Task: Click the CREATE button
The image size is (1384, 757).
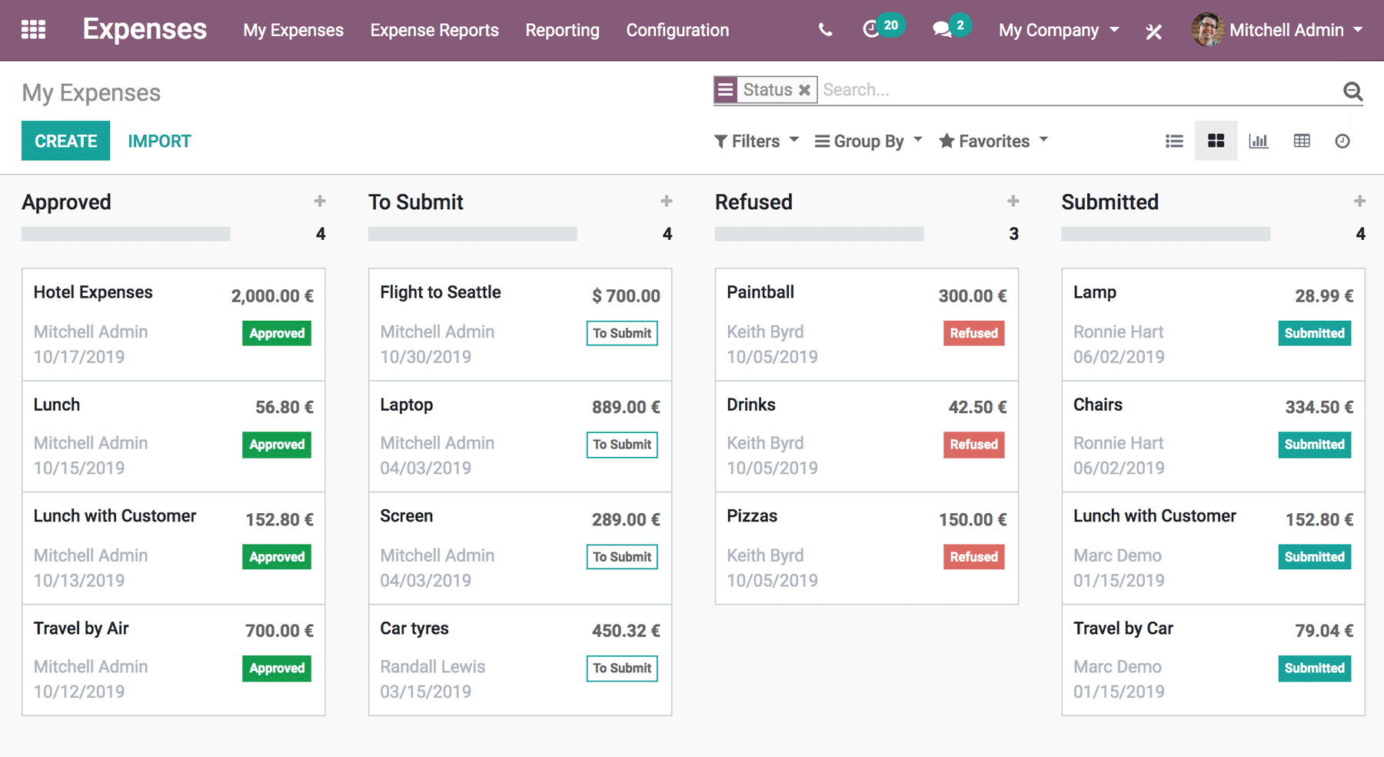Action: coord(65,141)
